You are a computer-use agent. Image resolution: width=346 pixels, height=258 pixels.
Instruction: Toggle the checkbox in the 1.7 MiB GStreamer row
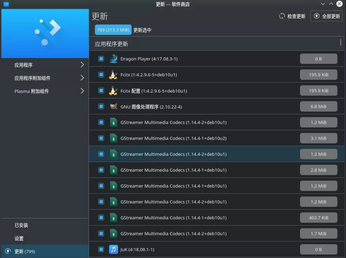(x=101, y=233)
